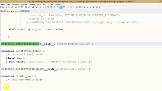Click the '// uninstall mysql code' comment
162x91 pixels.
tap(24, 55)
